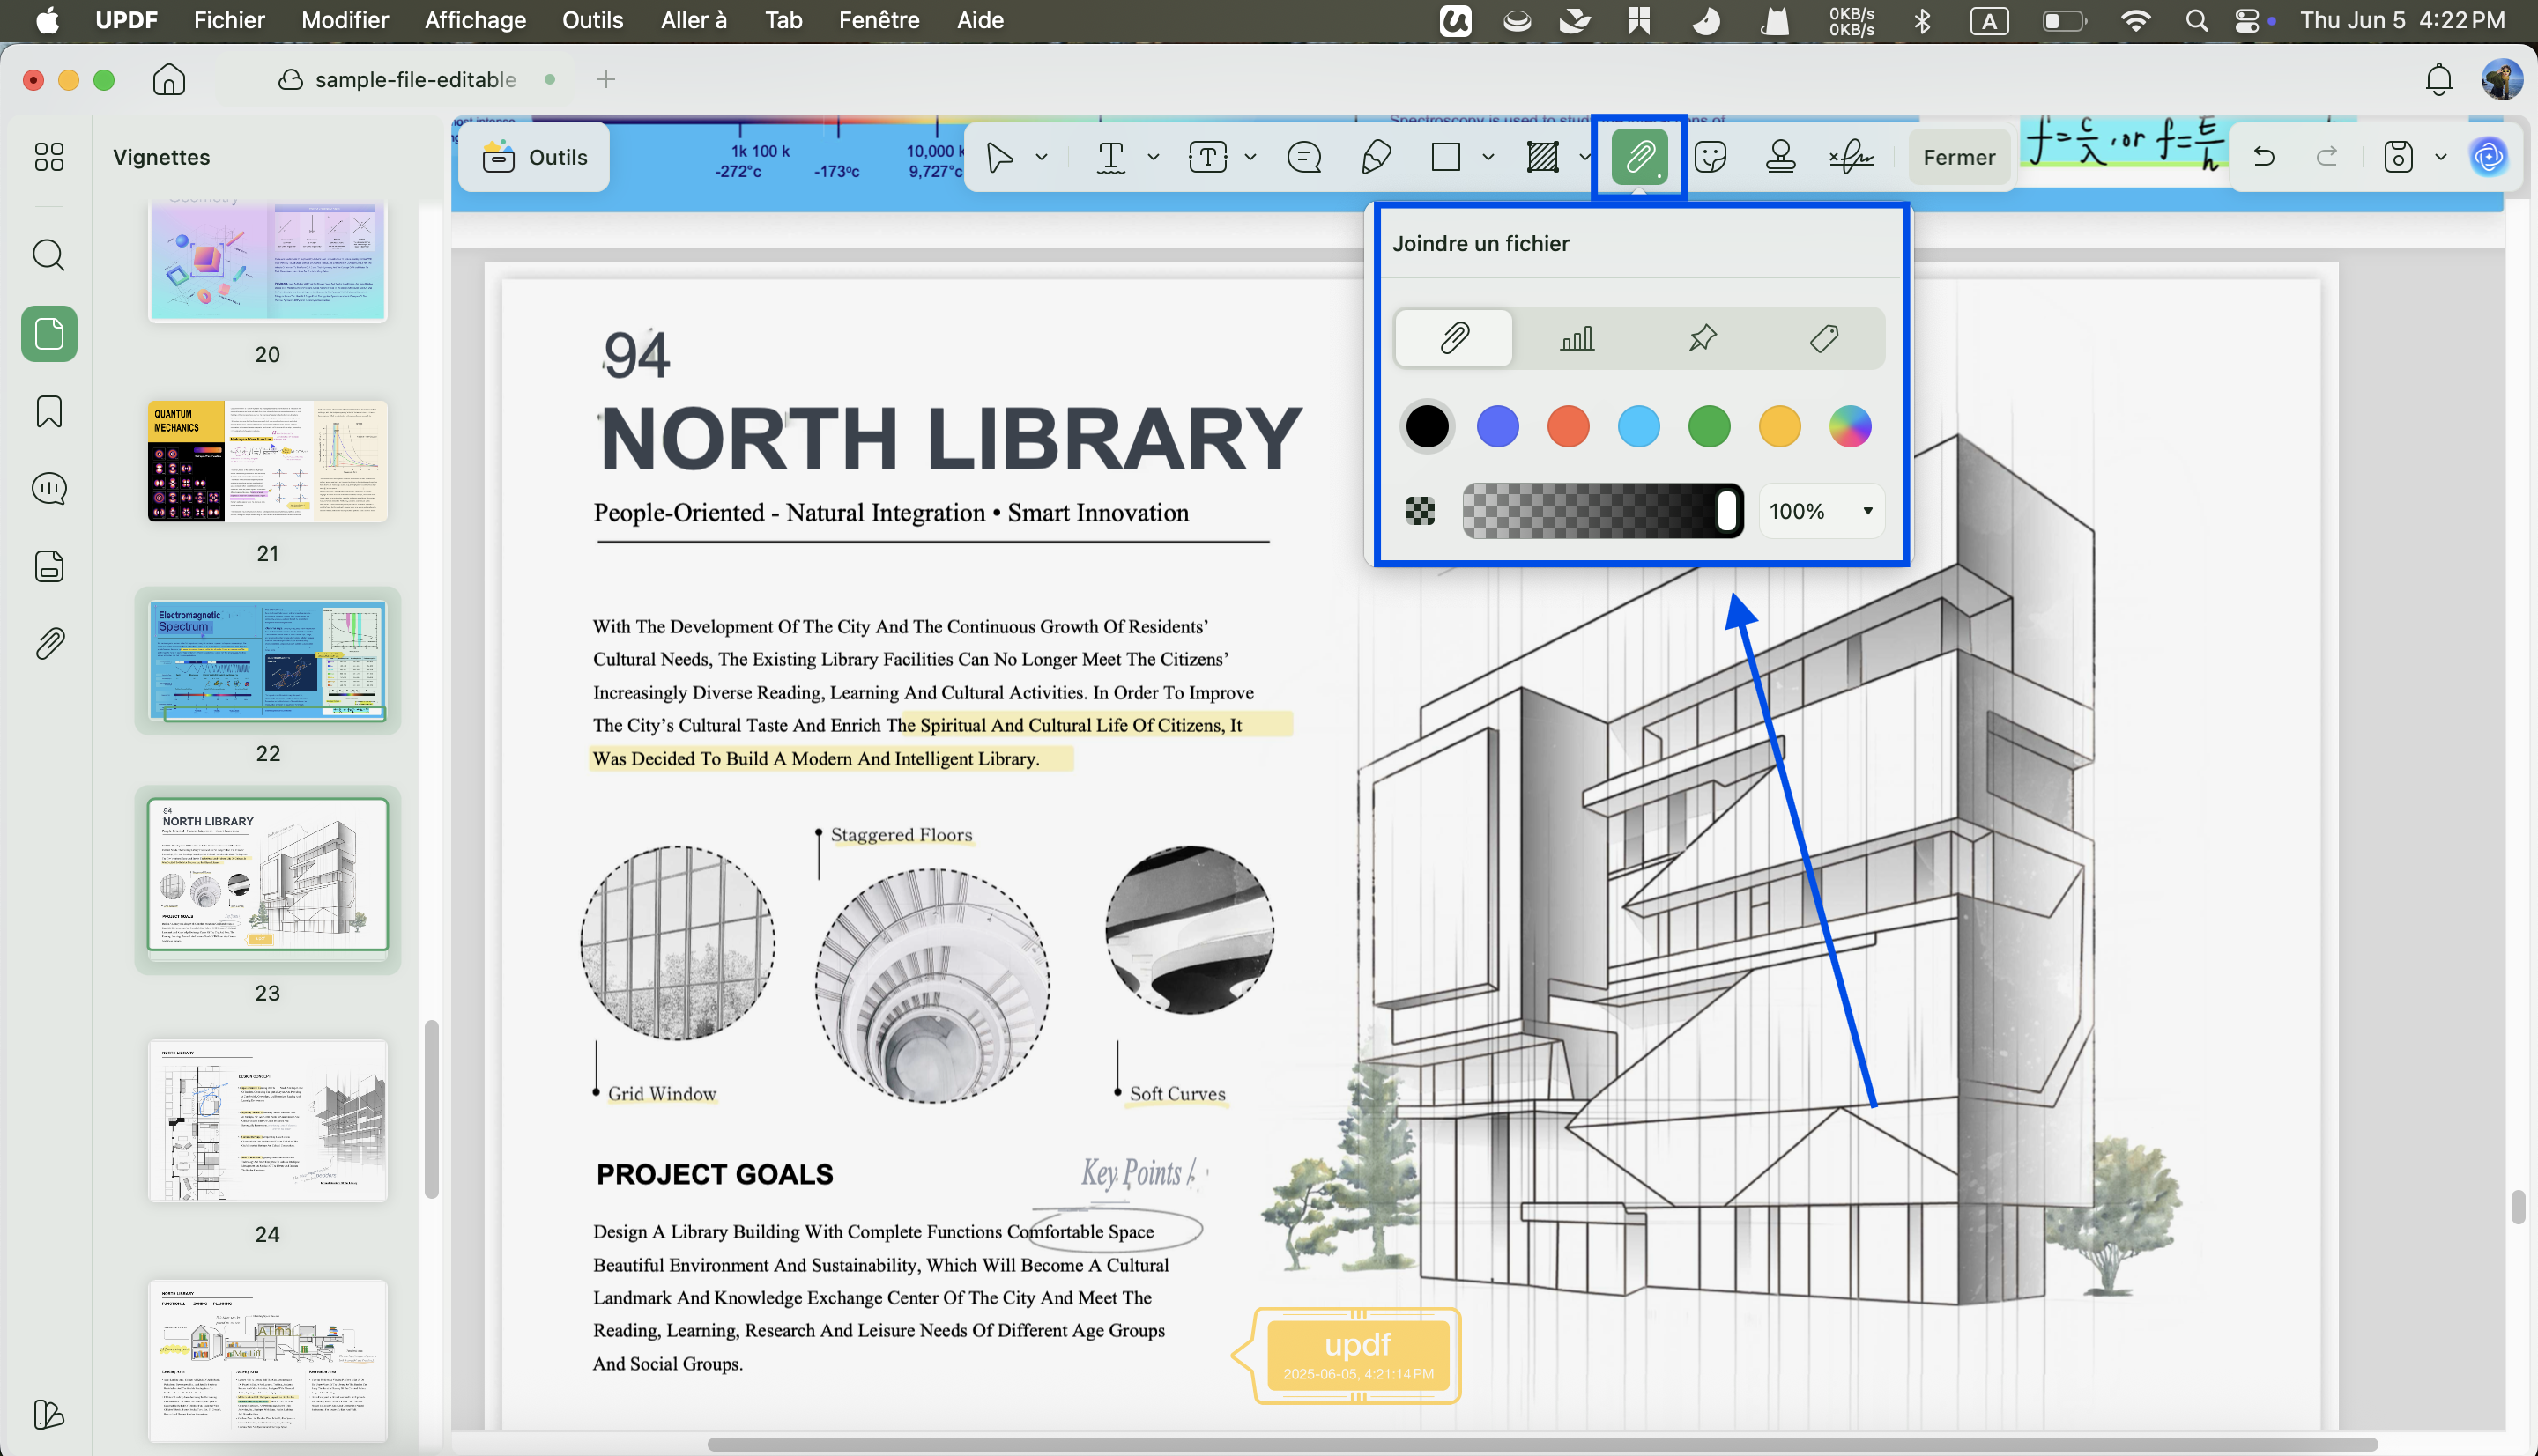2538x1456 pixels.
Task: Expand the rectangle shape tool options
Action: 1488,157
